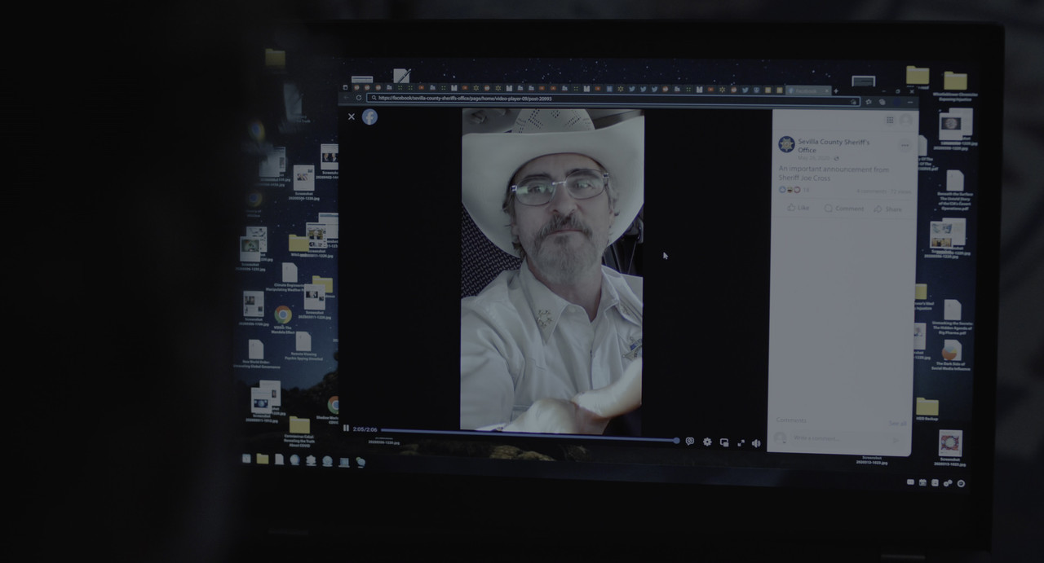Image resolution: width=1044 pixels, height=563 pixels.
Task: Click the Start button on taskbar
Action: (246, 459)
